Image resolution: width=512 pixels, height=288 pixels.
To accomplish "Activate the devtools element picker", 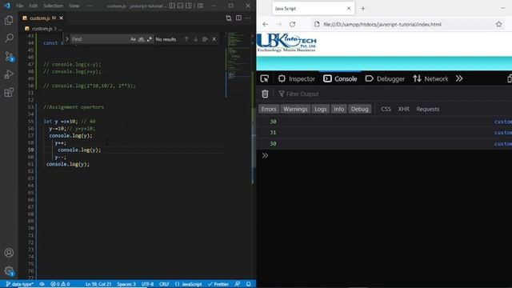I will 265,78.
